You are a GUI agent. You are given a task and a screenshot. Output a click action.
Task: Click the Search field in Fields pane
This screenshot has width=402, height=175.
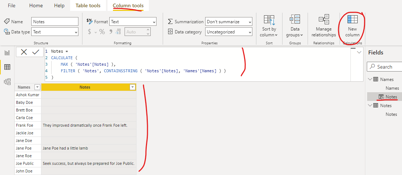(384, 66)
